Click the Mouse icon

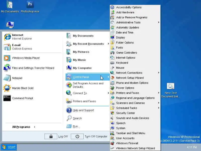[112, 68]
